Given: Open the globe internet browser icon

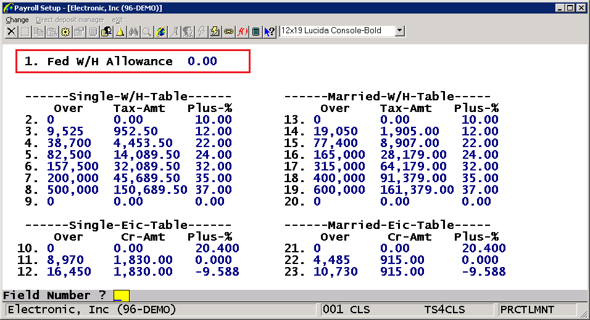Looking at the screenshot, I should point(160,31).
